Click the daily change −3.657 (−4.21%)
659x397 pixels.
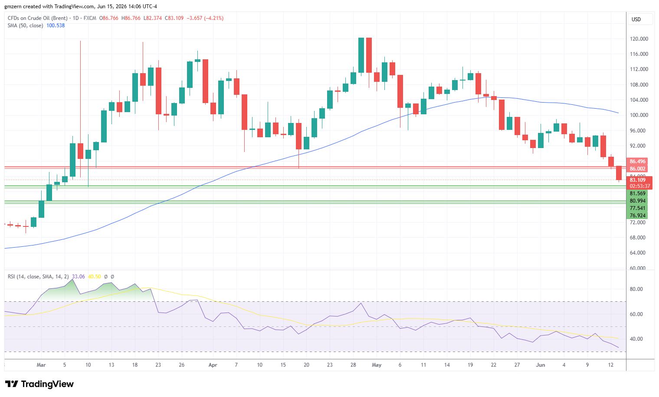[205, 18]
